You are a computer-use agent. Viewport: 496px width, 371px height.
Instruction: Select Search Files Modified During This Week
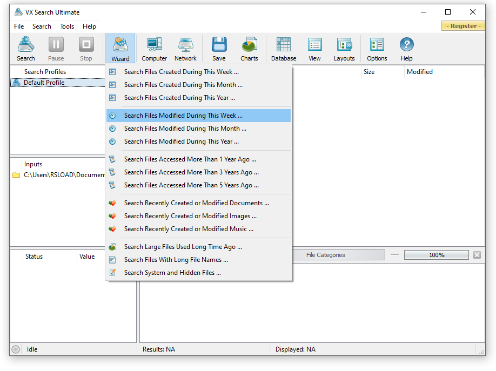pos(198,116)
